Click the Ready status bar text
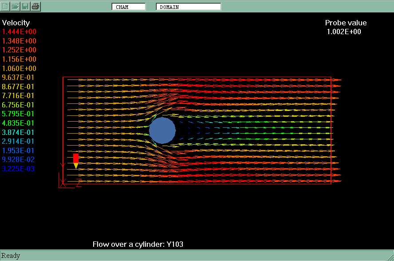 click(x=11, y=256)
